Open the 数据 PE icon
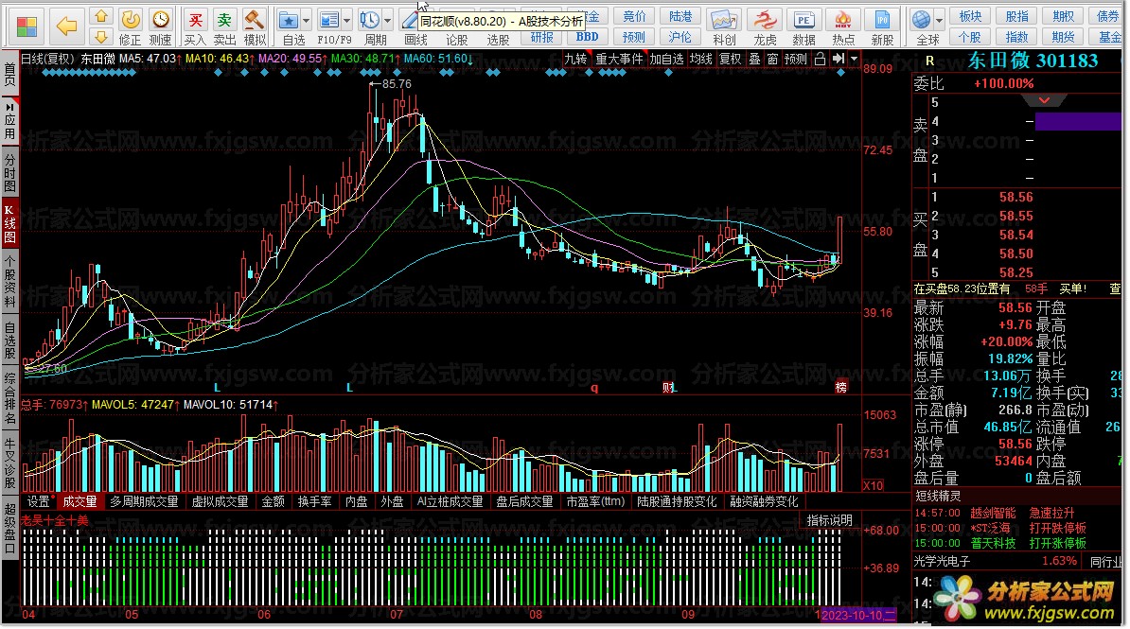This screenshot has height=629, width=1130. click(x=803, y=20)
